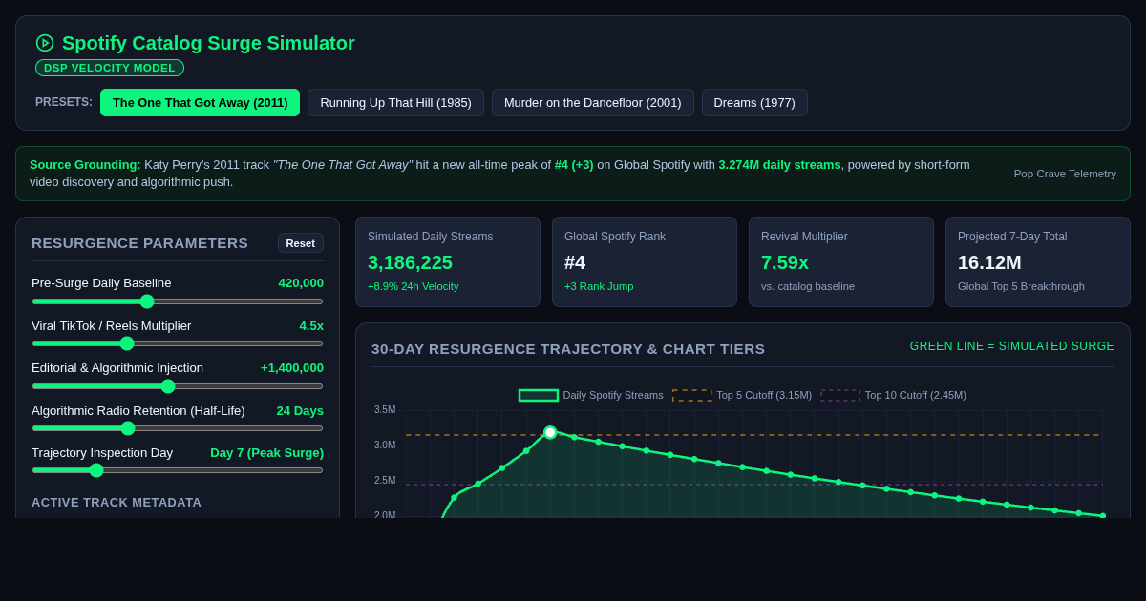Click the 3.274M daily streams text

click(x=779, y=165)
